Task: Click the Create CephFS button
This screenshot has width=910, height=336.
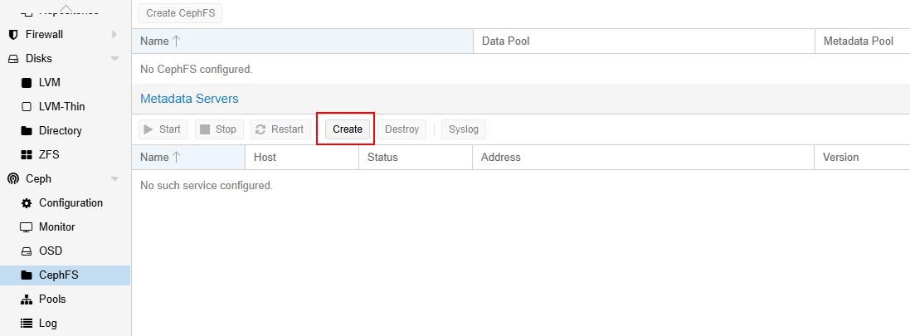Action: (x=180, y=13)
